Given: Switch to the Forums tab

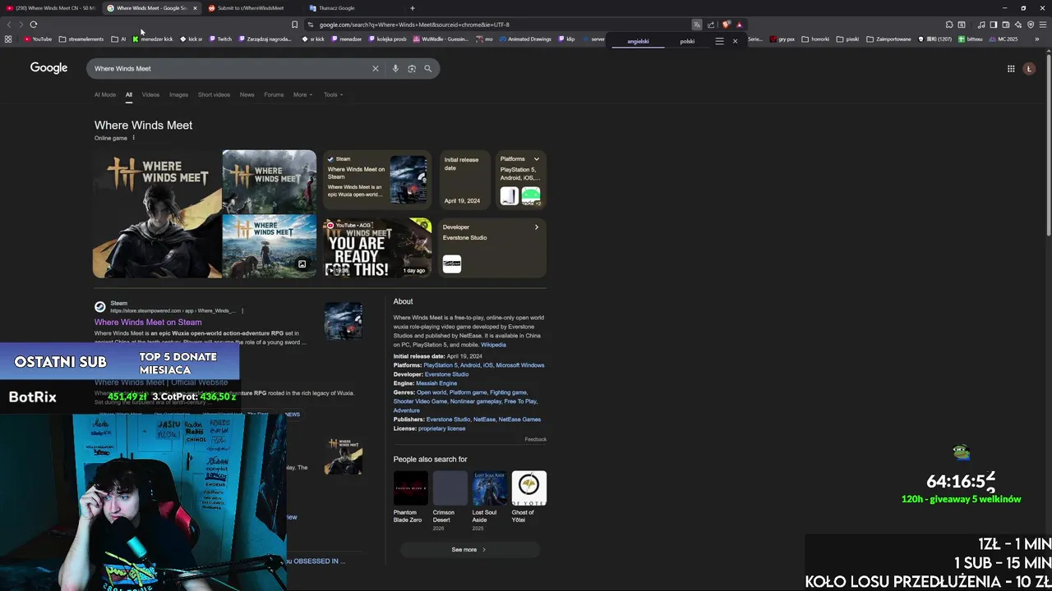Looking at the screenshot, I should click(x=274, y=94).
